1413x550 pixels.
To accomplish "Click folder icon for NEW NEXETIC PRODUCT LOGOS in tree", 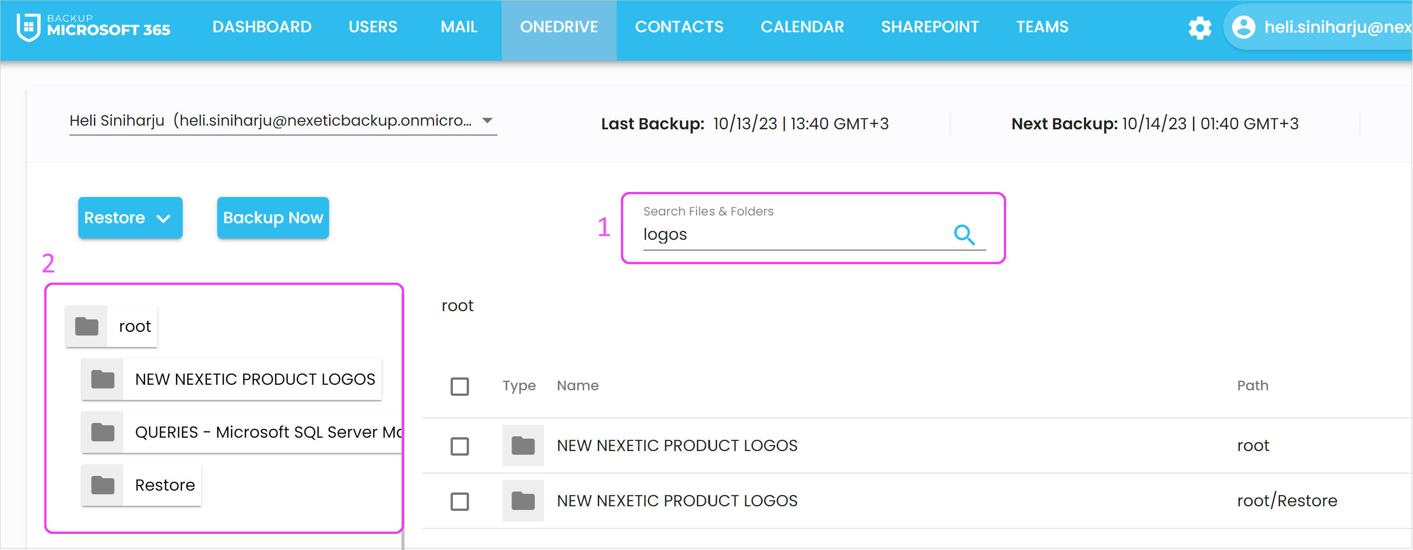I will tap(103, 379).
